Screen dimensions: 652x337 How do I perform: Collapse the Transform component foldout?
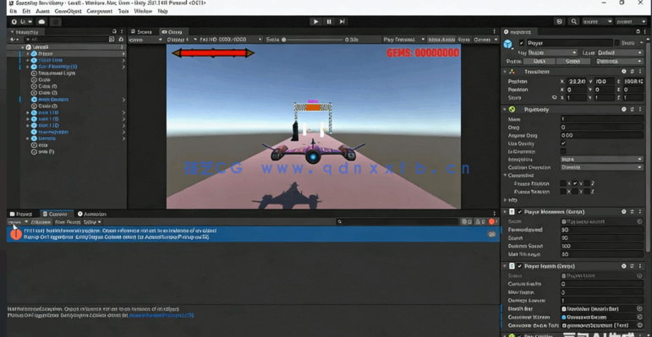coord(505,72)
